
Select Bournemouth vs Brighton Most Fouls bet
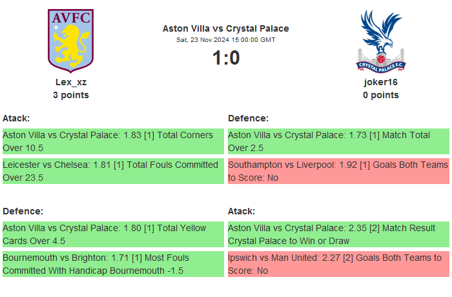113,264
